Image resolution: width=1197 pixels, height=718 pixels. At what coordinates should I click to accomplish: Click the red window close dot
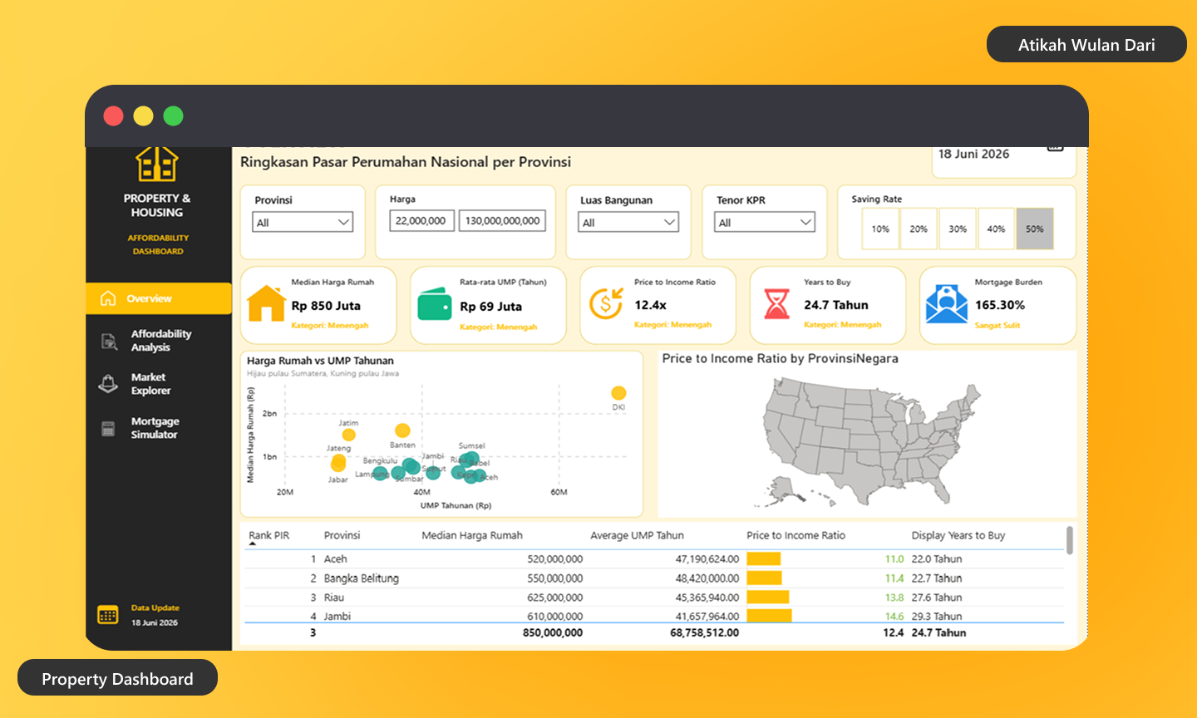coord(113,116)
